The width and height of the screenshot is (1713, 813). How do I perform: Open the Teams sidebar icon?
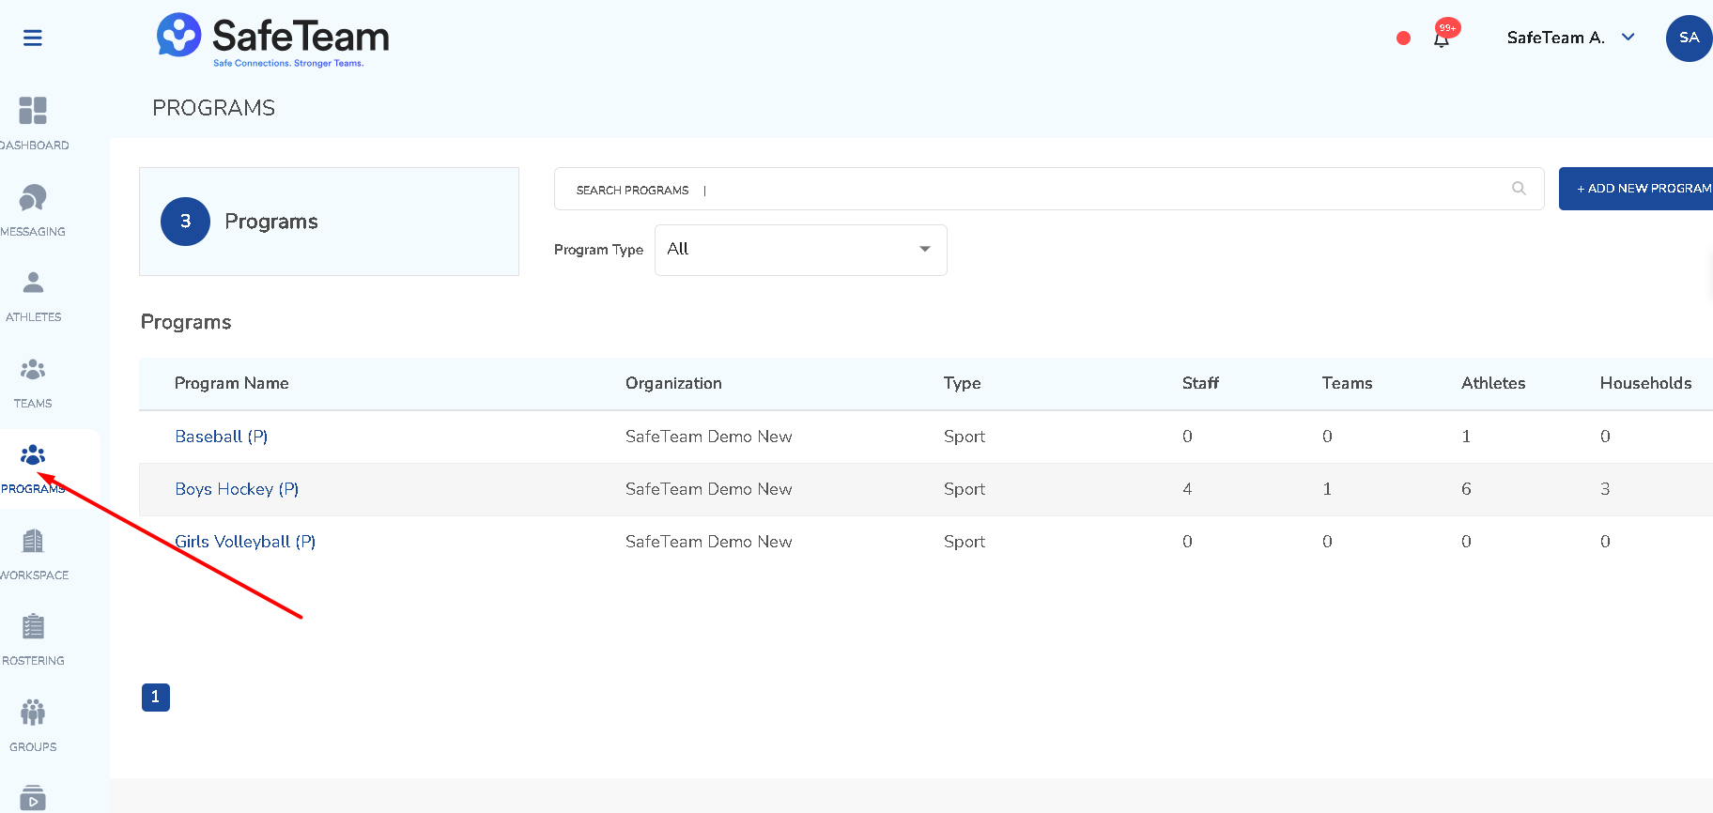pyautogui.click(x=33, y=369)
